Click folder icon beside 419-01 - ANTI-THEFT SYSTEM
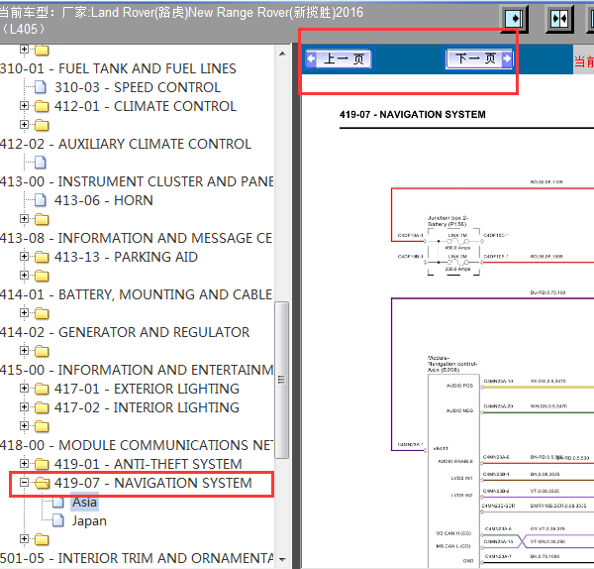This screenshot has height=569, width=594. tap(42, 464)
